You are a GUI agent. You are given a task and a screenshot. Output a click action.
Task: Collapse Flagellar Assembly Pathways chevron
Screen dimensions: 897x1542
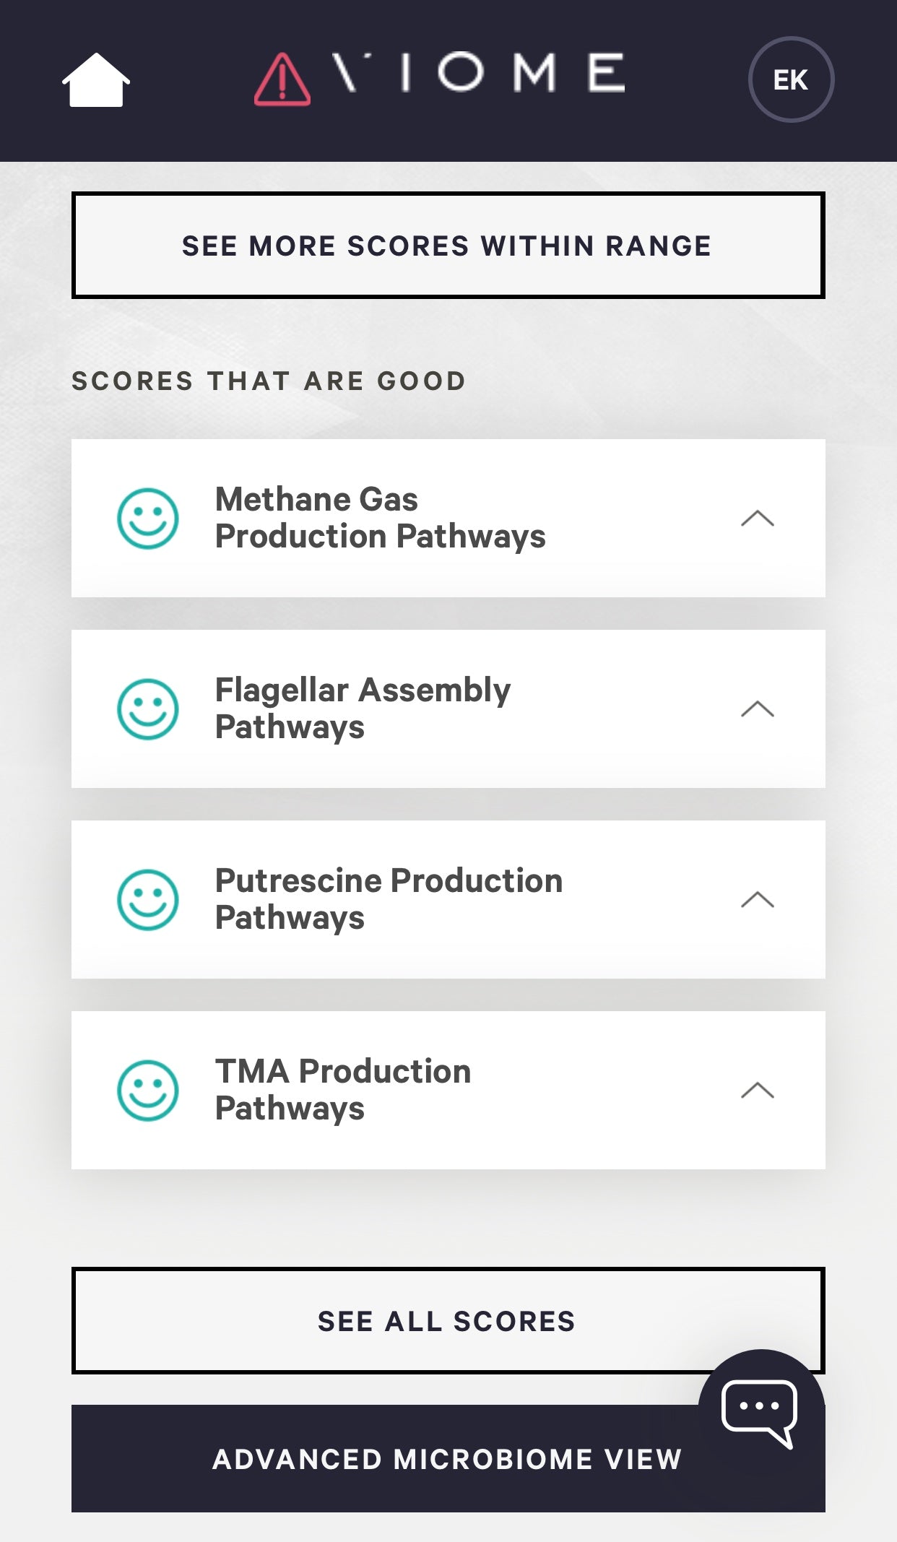pos(758,709)
